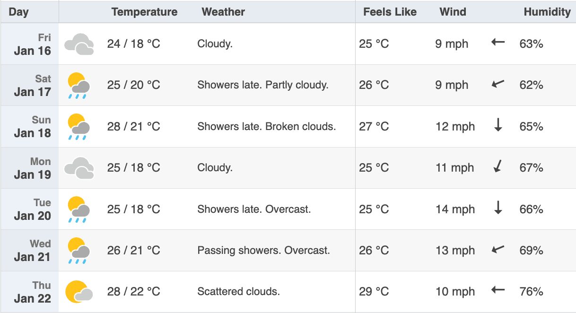Screen dimensions: 576x313
Task: Click the cloudy icon for Fri Jan 16
Action: pyautogui.click(x=79, y=44)
